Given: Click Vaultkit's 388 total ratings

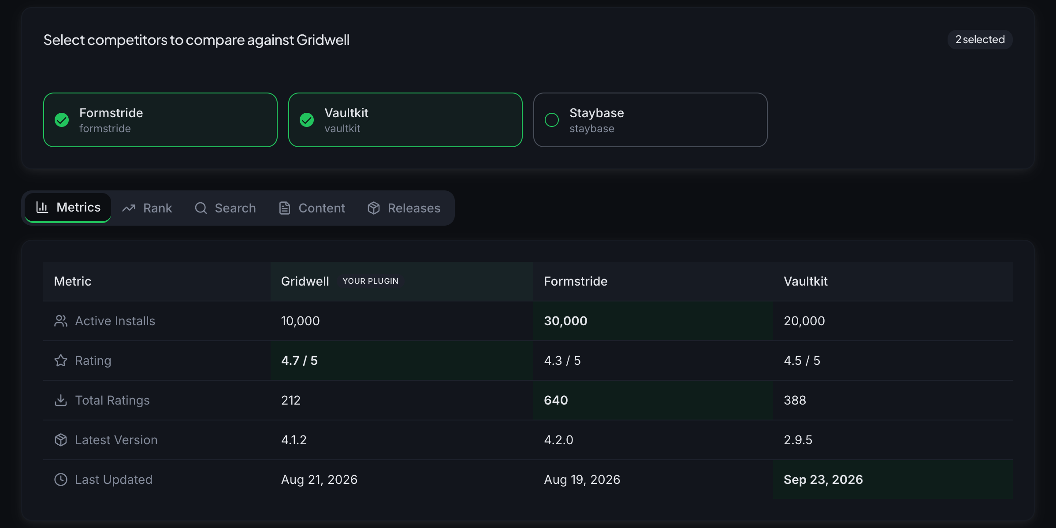Looking at the screenshot, I should [x=795, y=400].
